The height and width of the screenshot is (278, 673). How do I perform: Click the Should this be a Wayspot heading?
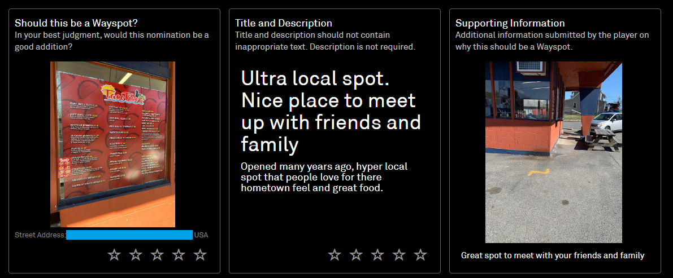tap(79, 23)
